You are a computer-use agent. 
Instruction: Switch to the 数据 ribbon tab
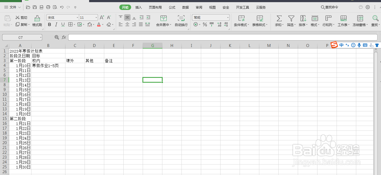pos(185,7)
